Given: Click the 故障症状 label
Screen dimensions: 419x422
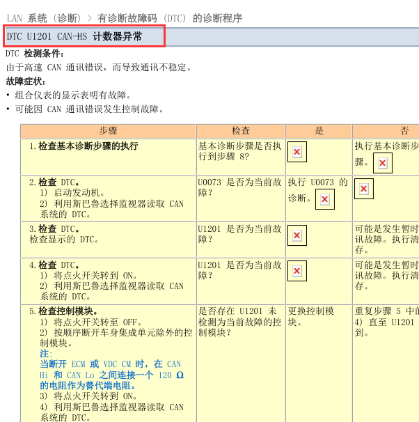Looking at the screenshot, I should (x=26, y=81).
